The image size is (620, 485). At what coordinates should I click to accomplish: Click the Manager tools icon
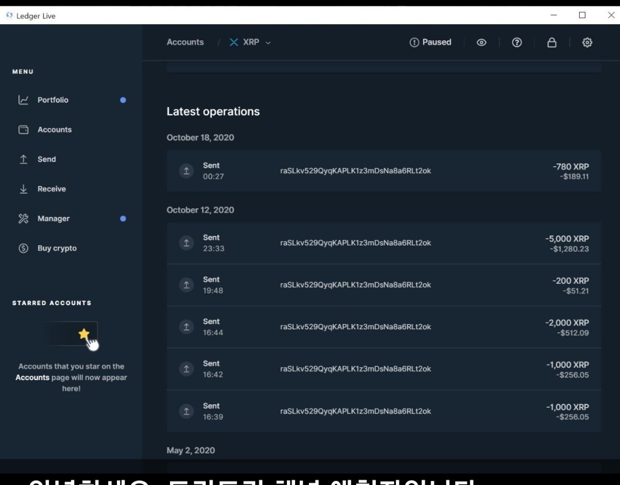coord(23,219)
